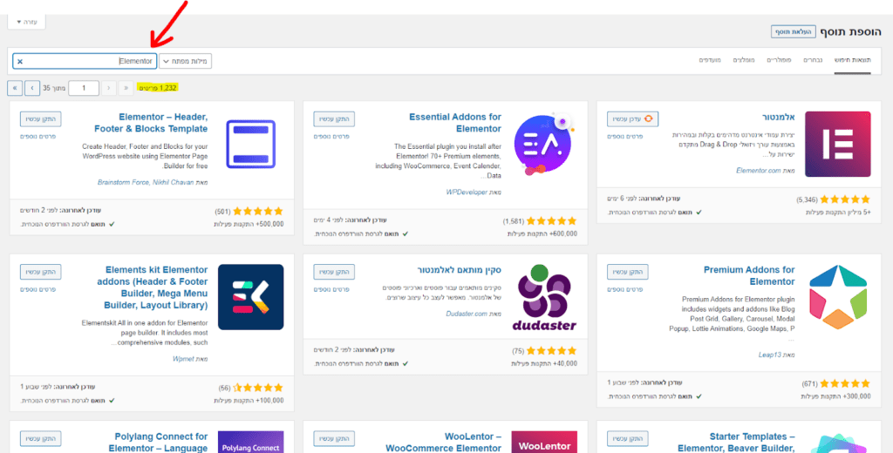Open more details for Elements kit
The image size is (893, 453).
point(37,290)
